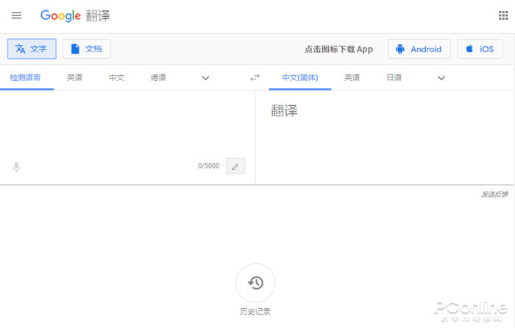Choose 英语 as source language
Viewport: 515px width, 328px height.
pyautogui.click(x=74, y=78)
